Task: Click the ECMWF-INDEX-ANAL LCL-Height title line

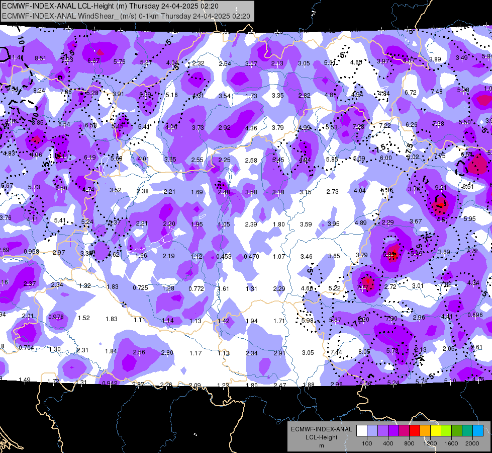Action: [x=110, y=6]
